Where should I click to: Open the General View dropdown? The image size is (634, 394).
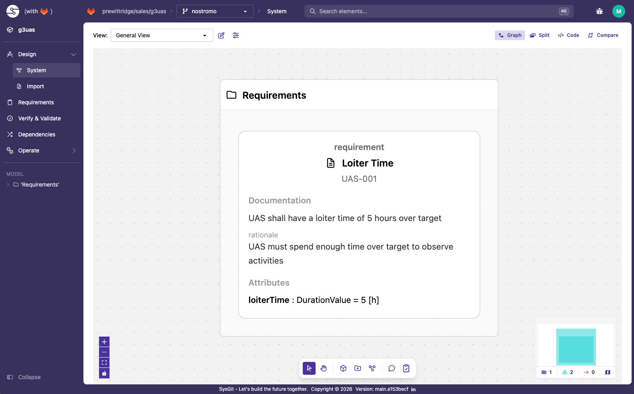(162, 35)
